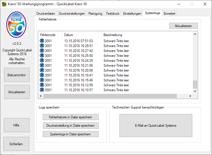The height and width of the screenshot is (155, 212).
Task: Click Schwarz-Tinte leer in the 07:51:03 row
Action: coord(116,41)
